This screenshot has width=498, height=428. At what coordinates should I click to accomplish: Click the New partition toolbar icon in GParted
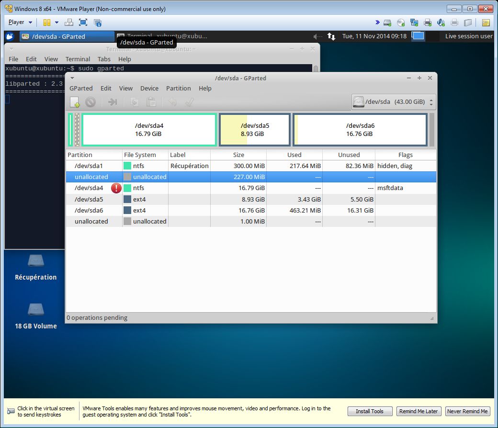pos(75,102)
